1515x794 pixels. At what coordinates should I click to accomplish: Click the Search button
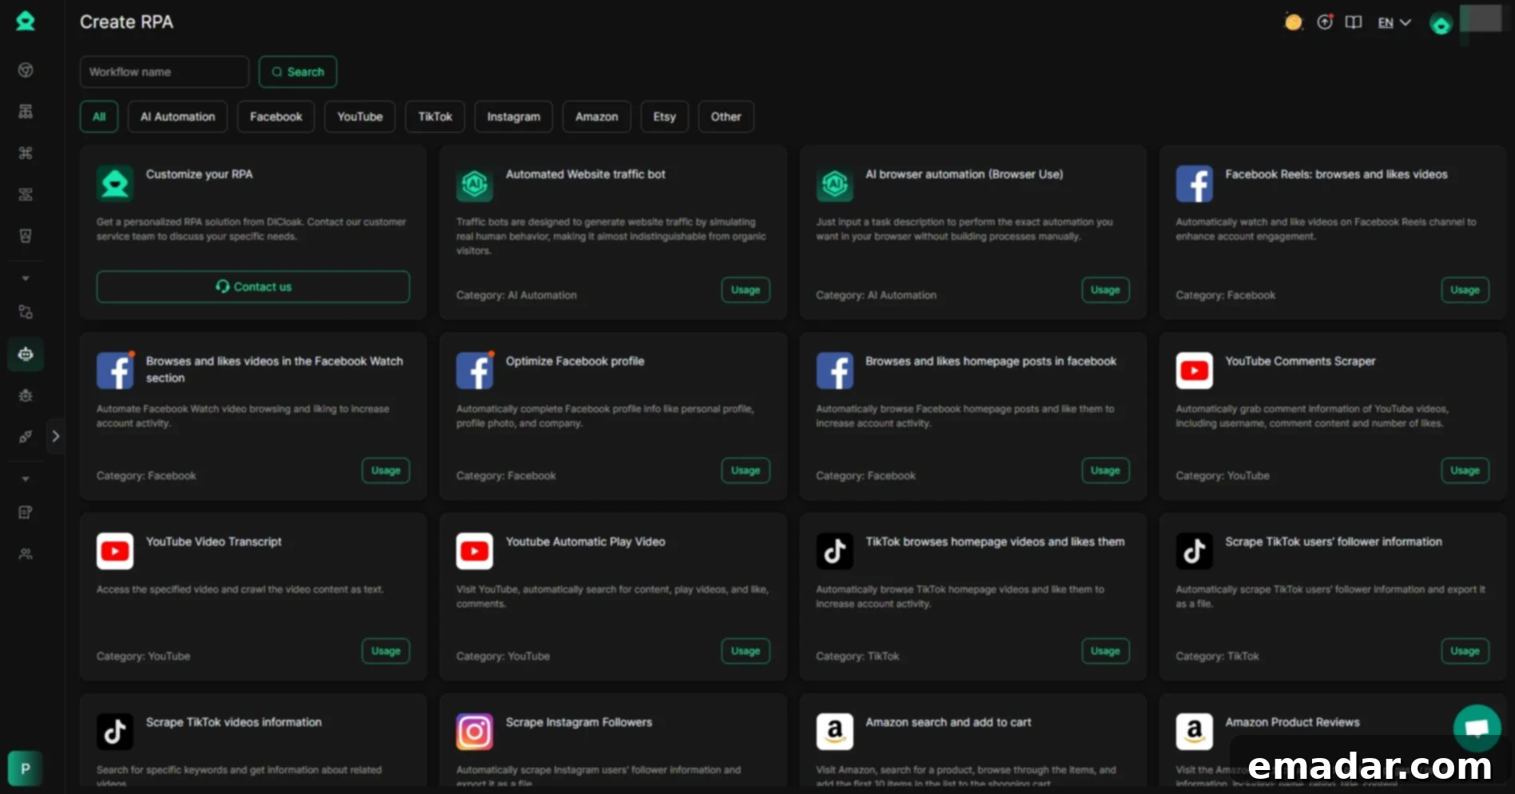click(297, 72)
